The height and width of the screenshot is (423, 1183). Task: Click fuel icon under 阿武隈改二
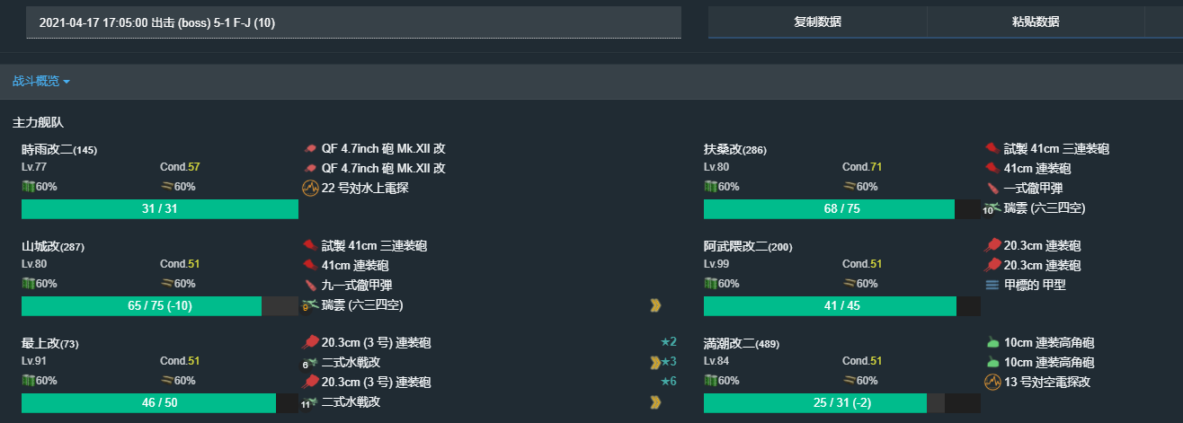click(x=711, y=284)
